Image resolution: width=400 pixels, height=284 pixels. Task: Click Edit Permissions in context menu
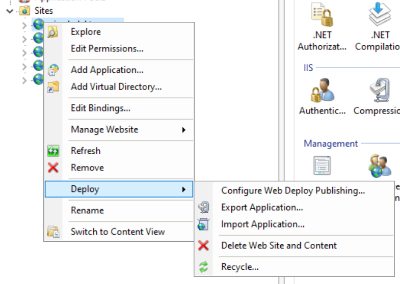(107, 48)
